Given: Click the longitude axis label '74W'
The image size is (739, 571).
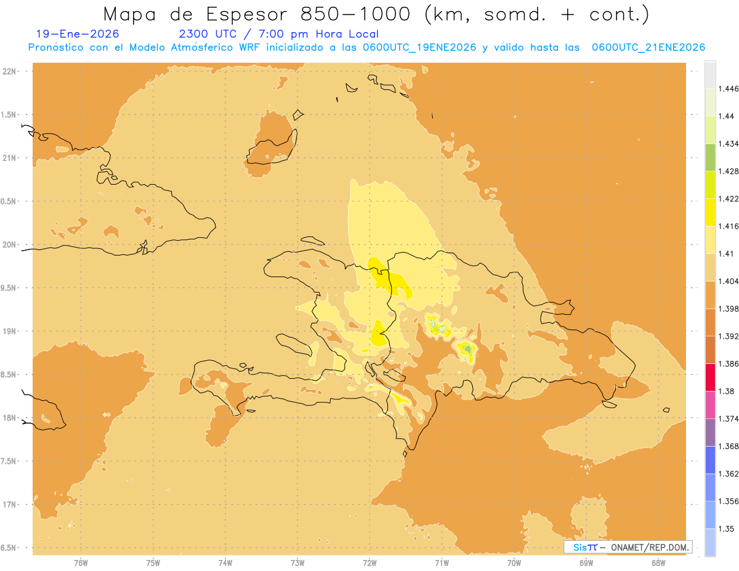Looking at the screenshot, I should (x=225, y=562).
